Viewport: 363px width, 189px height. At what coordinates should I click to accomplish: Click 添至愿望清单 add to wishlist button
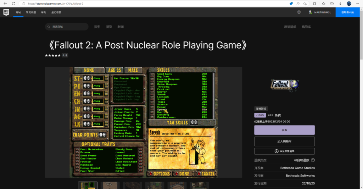[x=284, y=151]
